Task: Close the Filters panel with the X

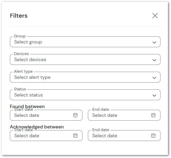Action: [155, 16]
